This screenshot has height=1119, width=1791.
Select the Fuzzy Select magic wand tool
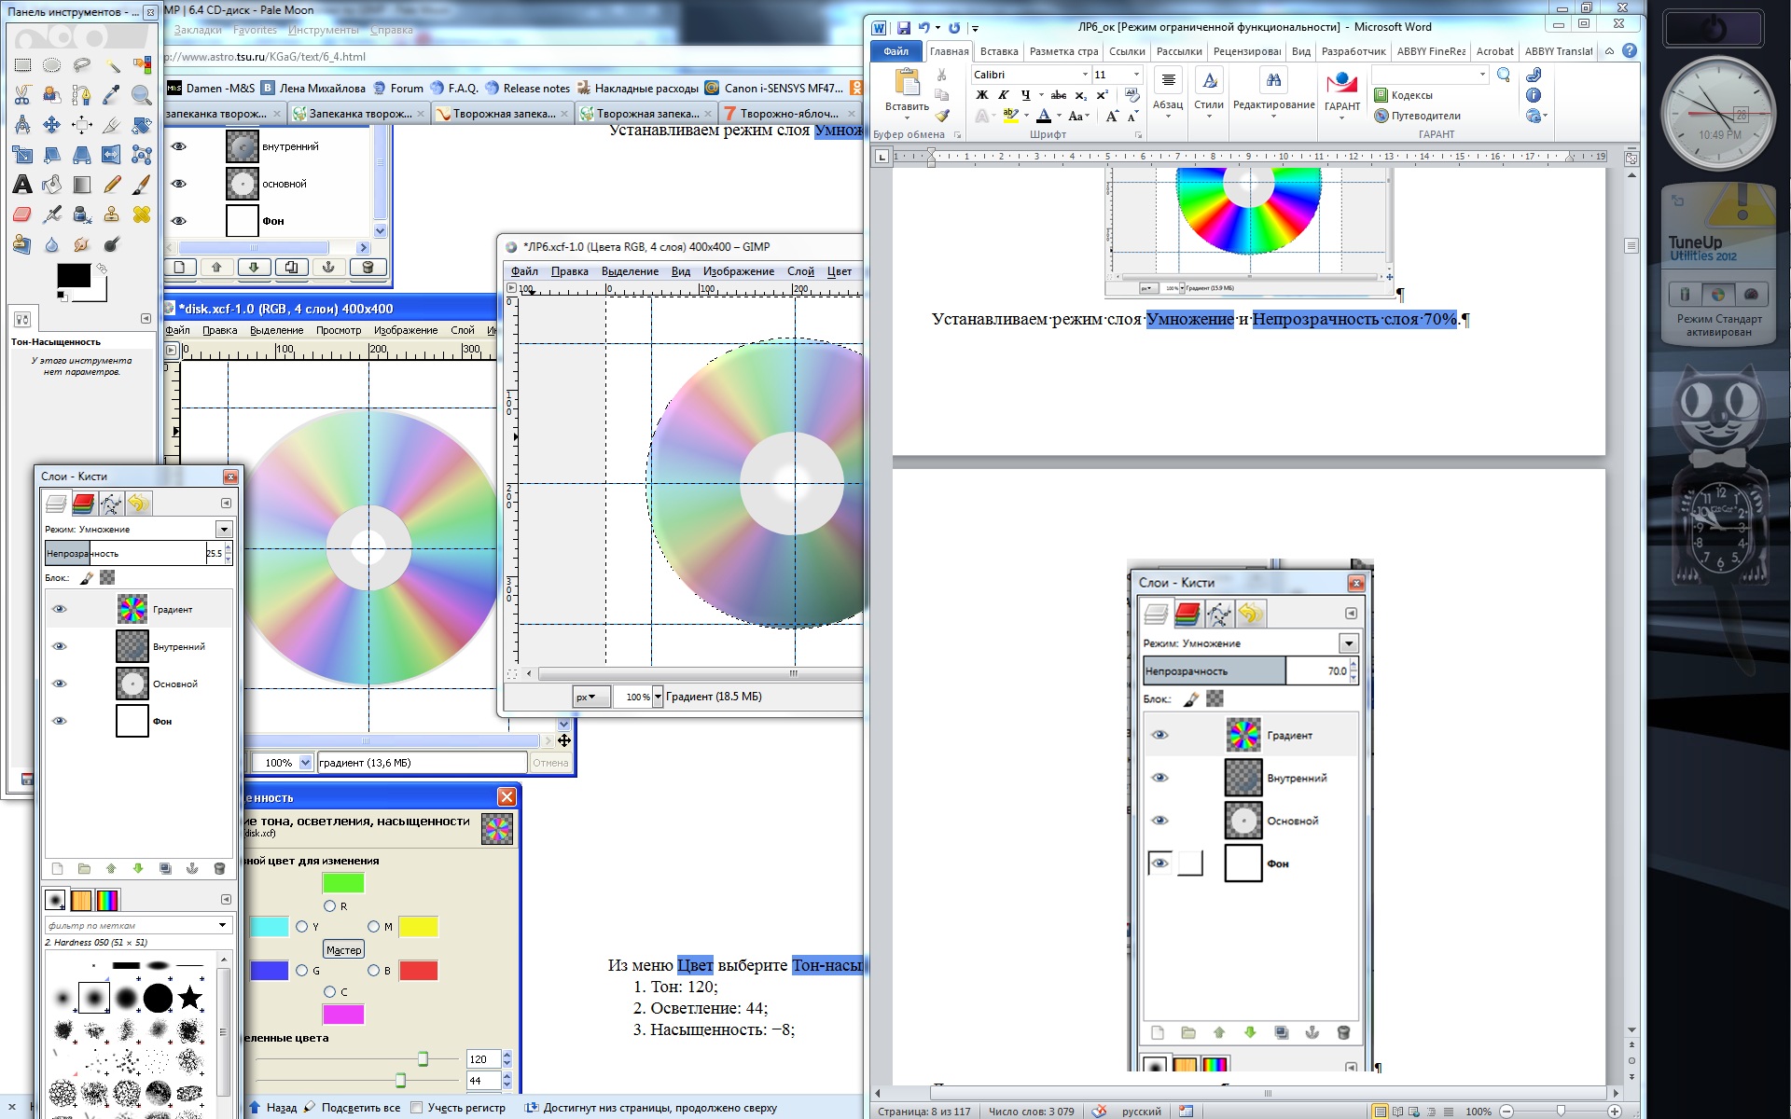112,65
